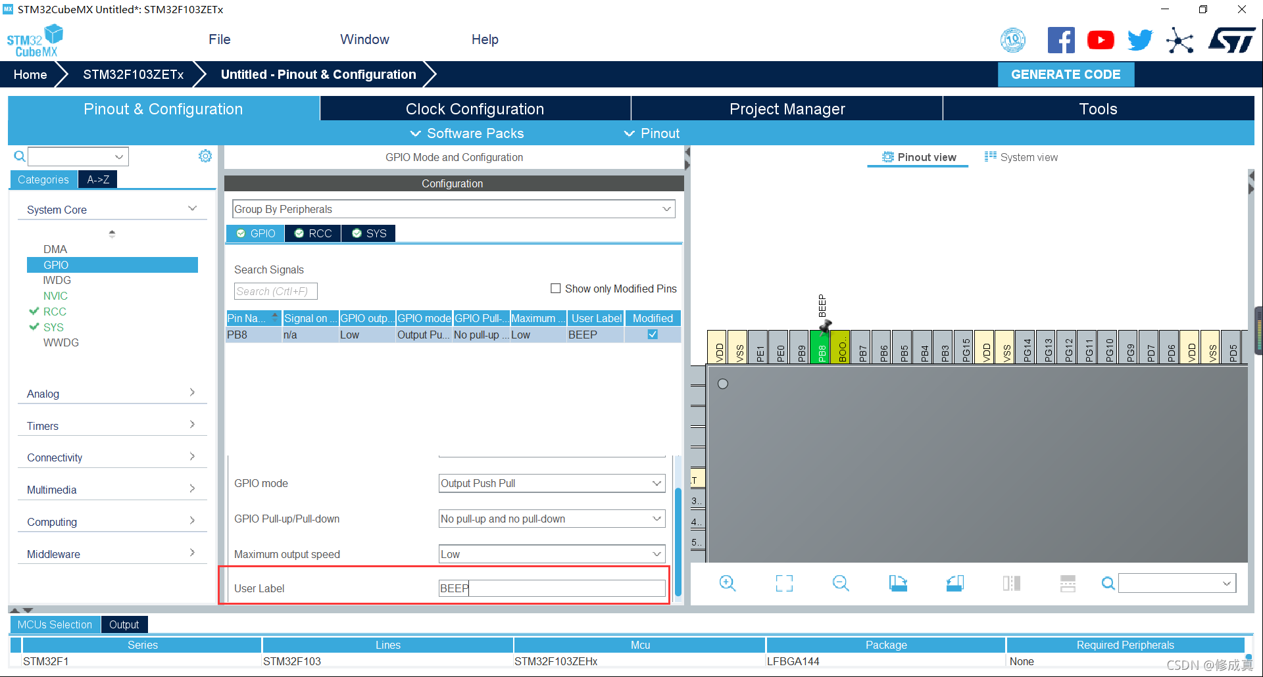Click the GENERATE CODE button
The width and height of the screenshot is (1263, 677).
click(1066, 74)
